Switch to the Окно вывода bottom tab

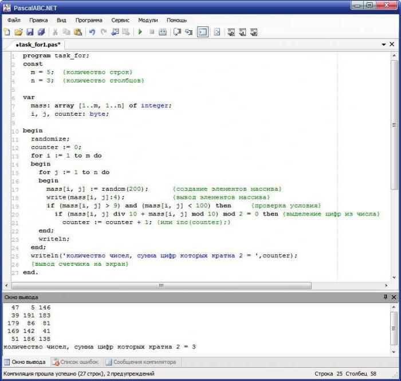(x=25, y=362)
